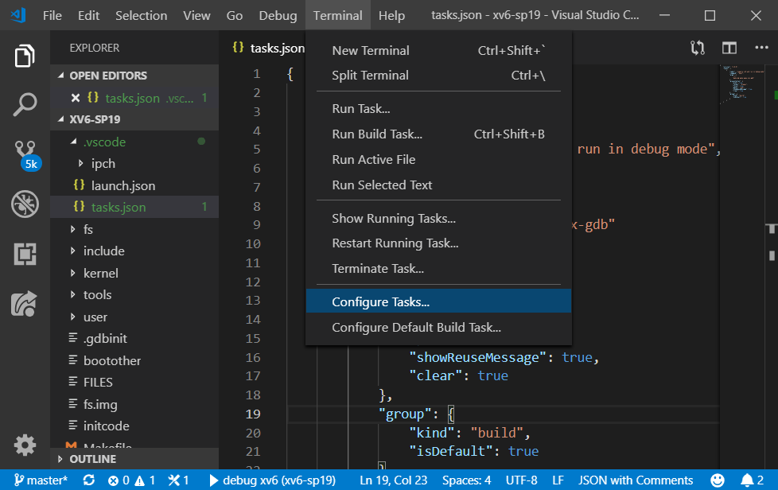Click the notifications bell in status bar
The image size is (778, 490).
tap(747, 480)
